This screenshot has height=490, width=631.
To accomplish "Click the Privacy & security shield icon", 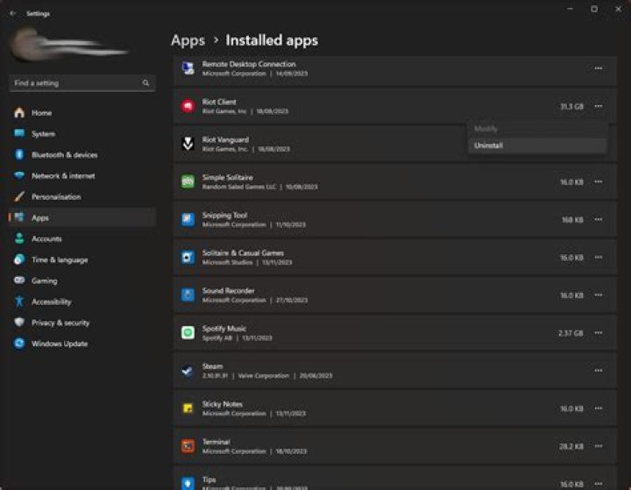I will pos(19,322).
